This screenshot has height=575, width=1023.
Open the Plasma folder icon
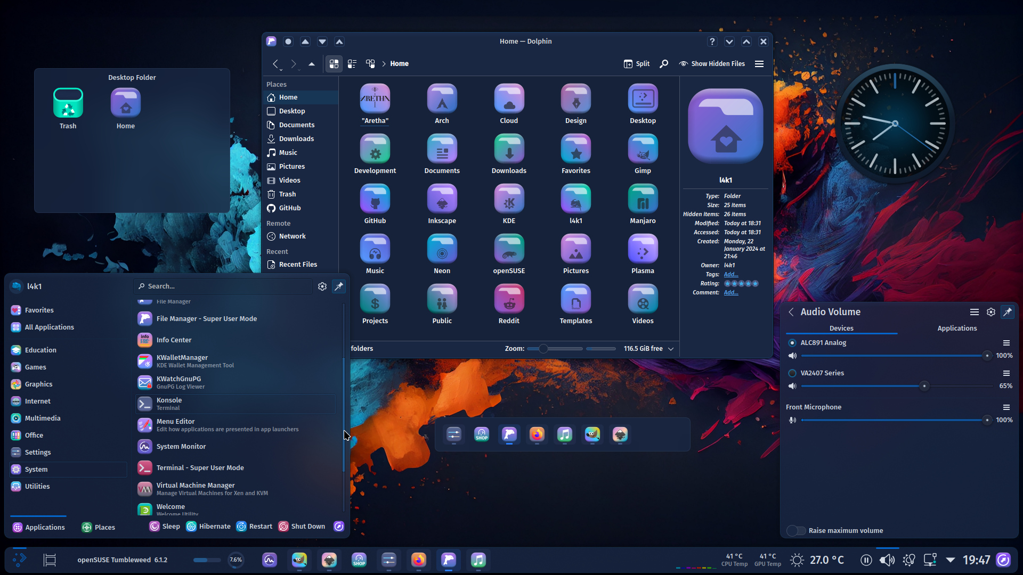643,249
